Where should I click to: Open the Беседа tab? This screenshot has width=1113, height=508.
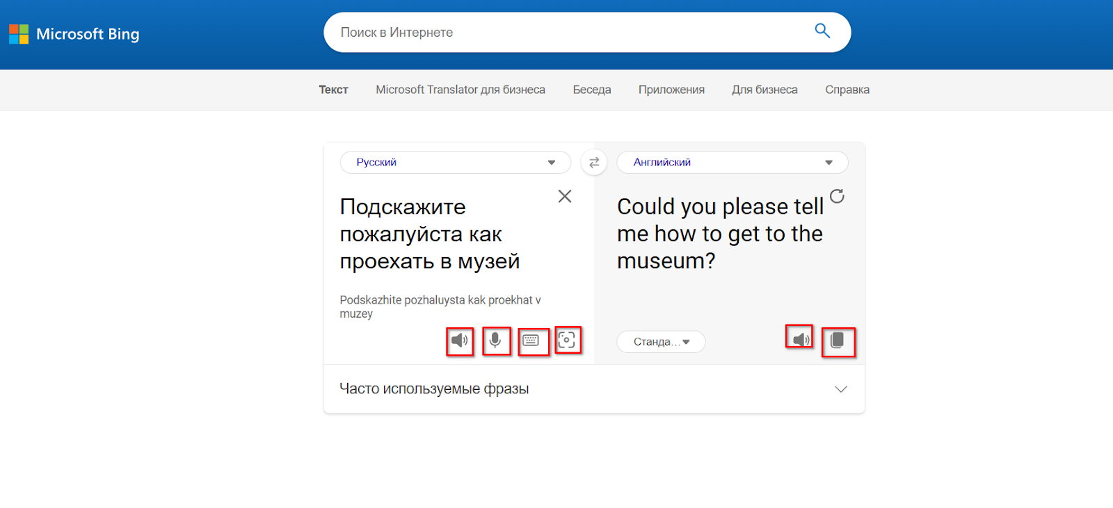click(591, 90)
